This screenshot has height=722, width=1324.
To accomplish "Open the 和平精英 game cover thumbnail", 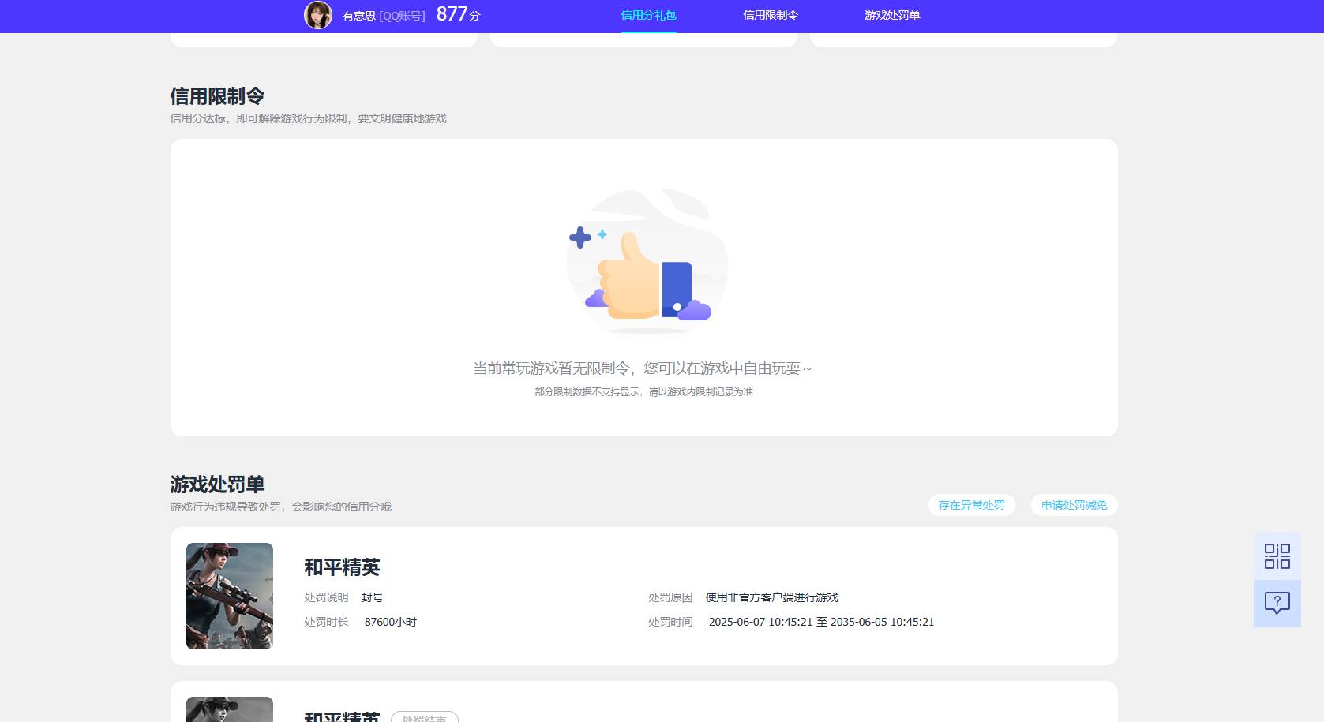I will pos(230,596).
